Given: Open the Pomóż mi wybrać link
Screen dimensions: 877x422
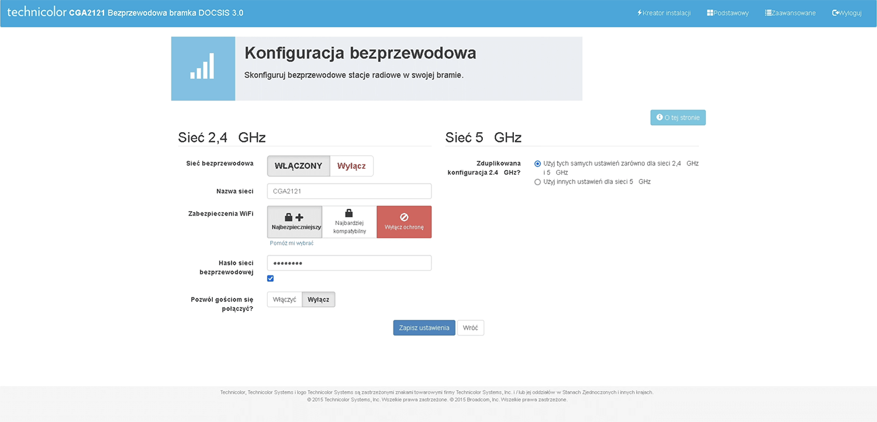Looking at the screenshot, I should point(292,243).
